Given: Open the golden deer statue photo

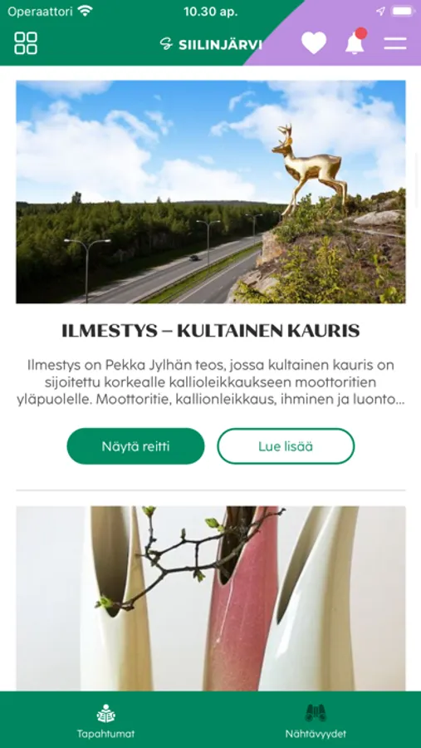Looking at the screenshot, I should (211, 192).
